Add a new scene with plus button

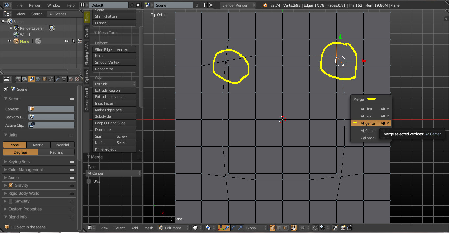tap(204, 5)
